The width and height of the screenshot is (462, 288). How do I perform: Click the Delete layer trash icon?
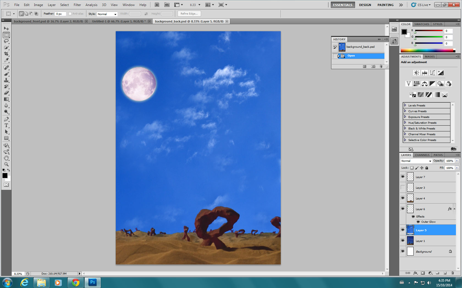pos(452,273)
